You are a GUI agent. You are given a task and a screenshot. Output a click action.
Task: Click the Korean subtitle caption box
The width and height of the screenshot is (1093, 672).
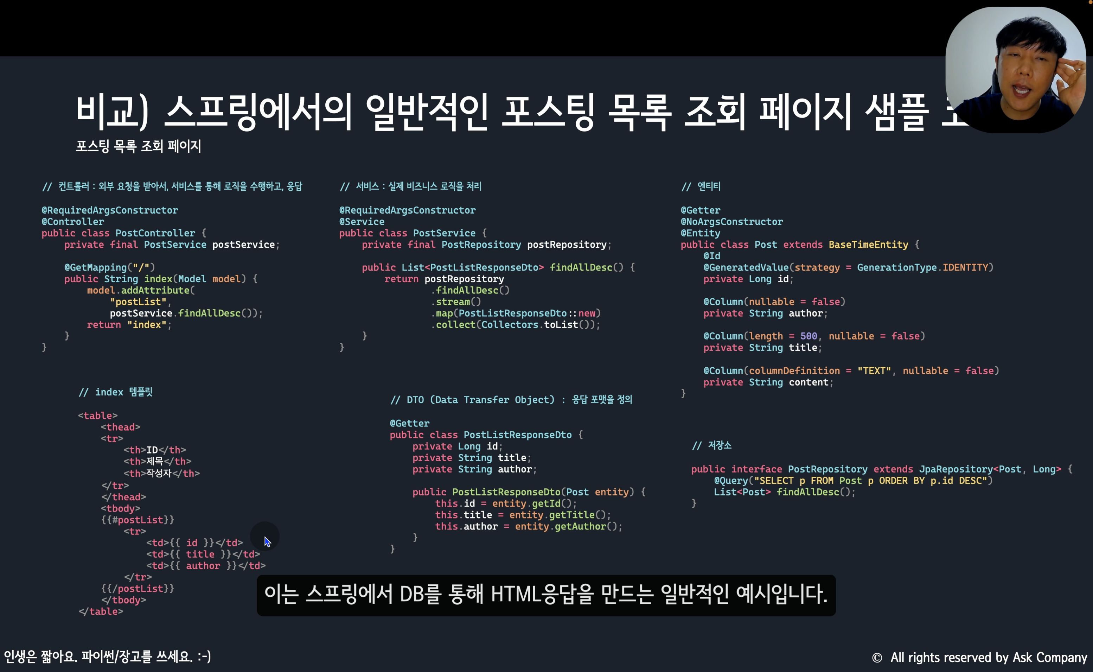click(x=546, y=595)
